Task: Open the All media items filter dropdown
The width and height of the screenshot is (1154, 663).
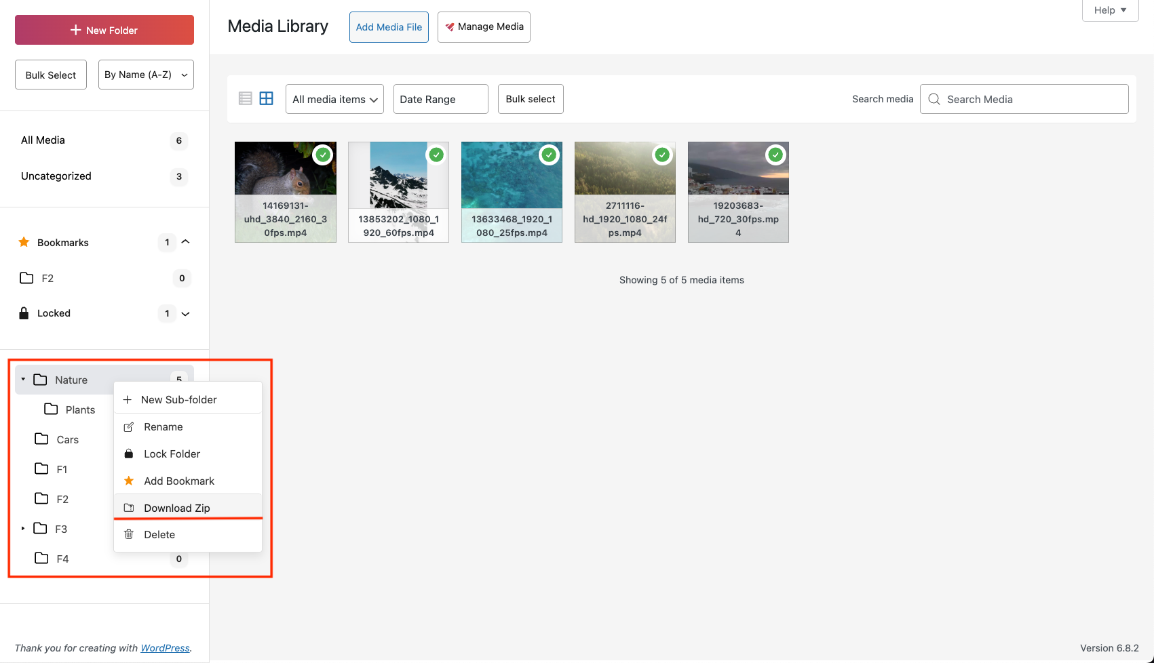Action: (x=334, y=99)
